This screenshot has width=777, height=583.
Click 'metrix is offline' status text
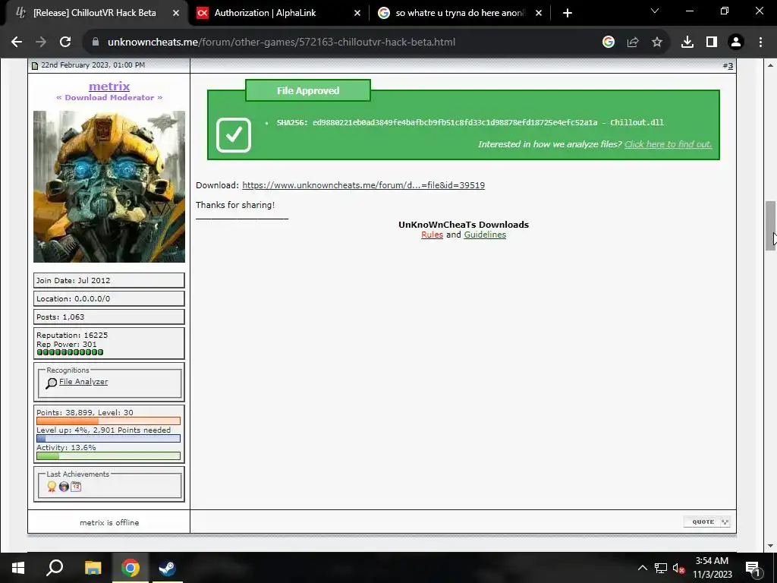coord(109,522)
